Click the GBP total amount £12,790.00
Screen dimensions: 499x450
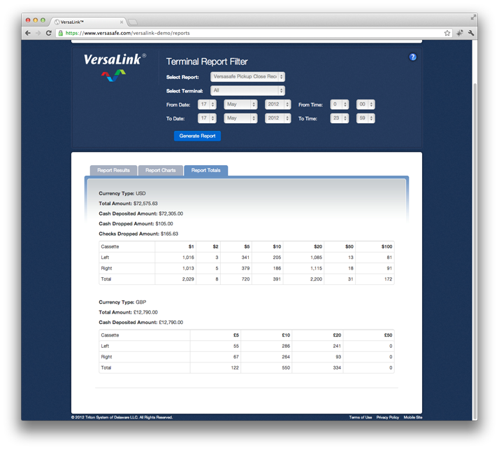[x=145, y=312]
